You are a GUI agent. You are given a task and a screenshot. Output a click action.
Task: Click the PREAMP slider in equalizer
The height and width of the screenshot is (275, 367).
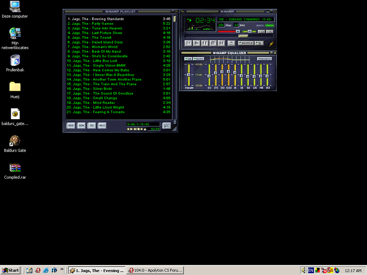pos(188,74)
